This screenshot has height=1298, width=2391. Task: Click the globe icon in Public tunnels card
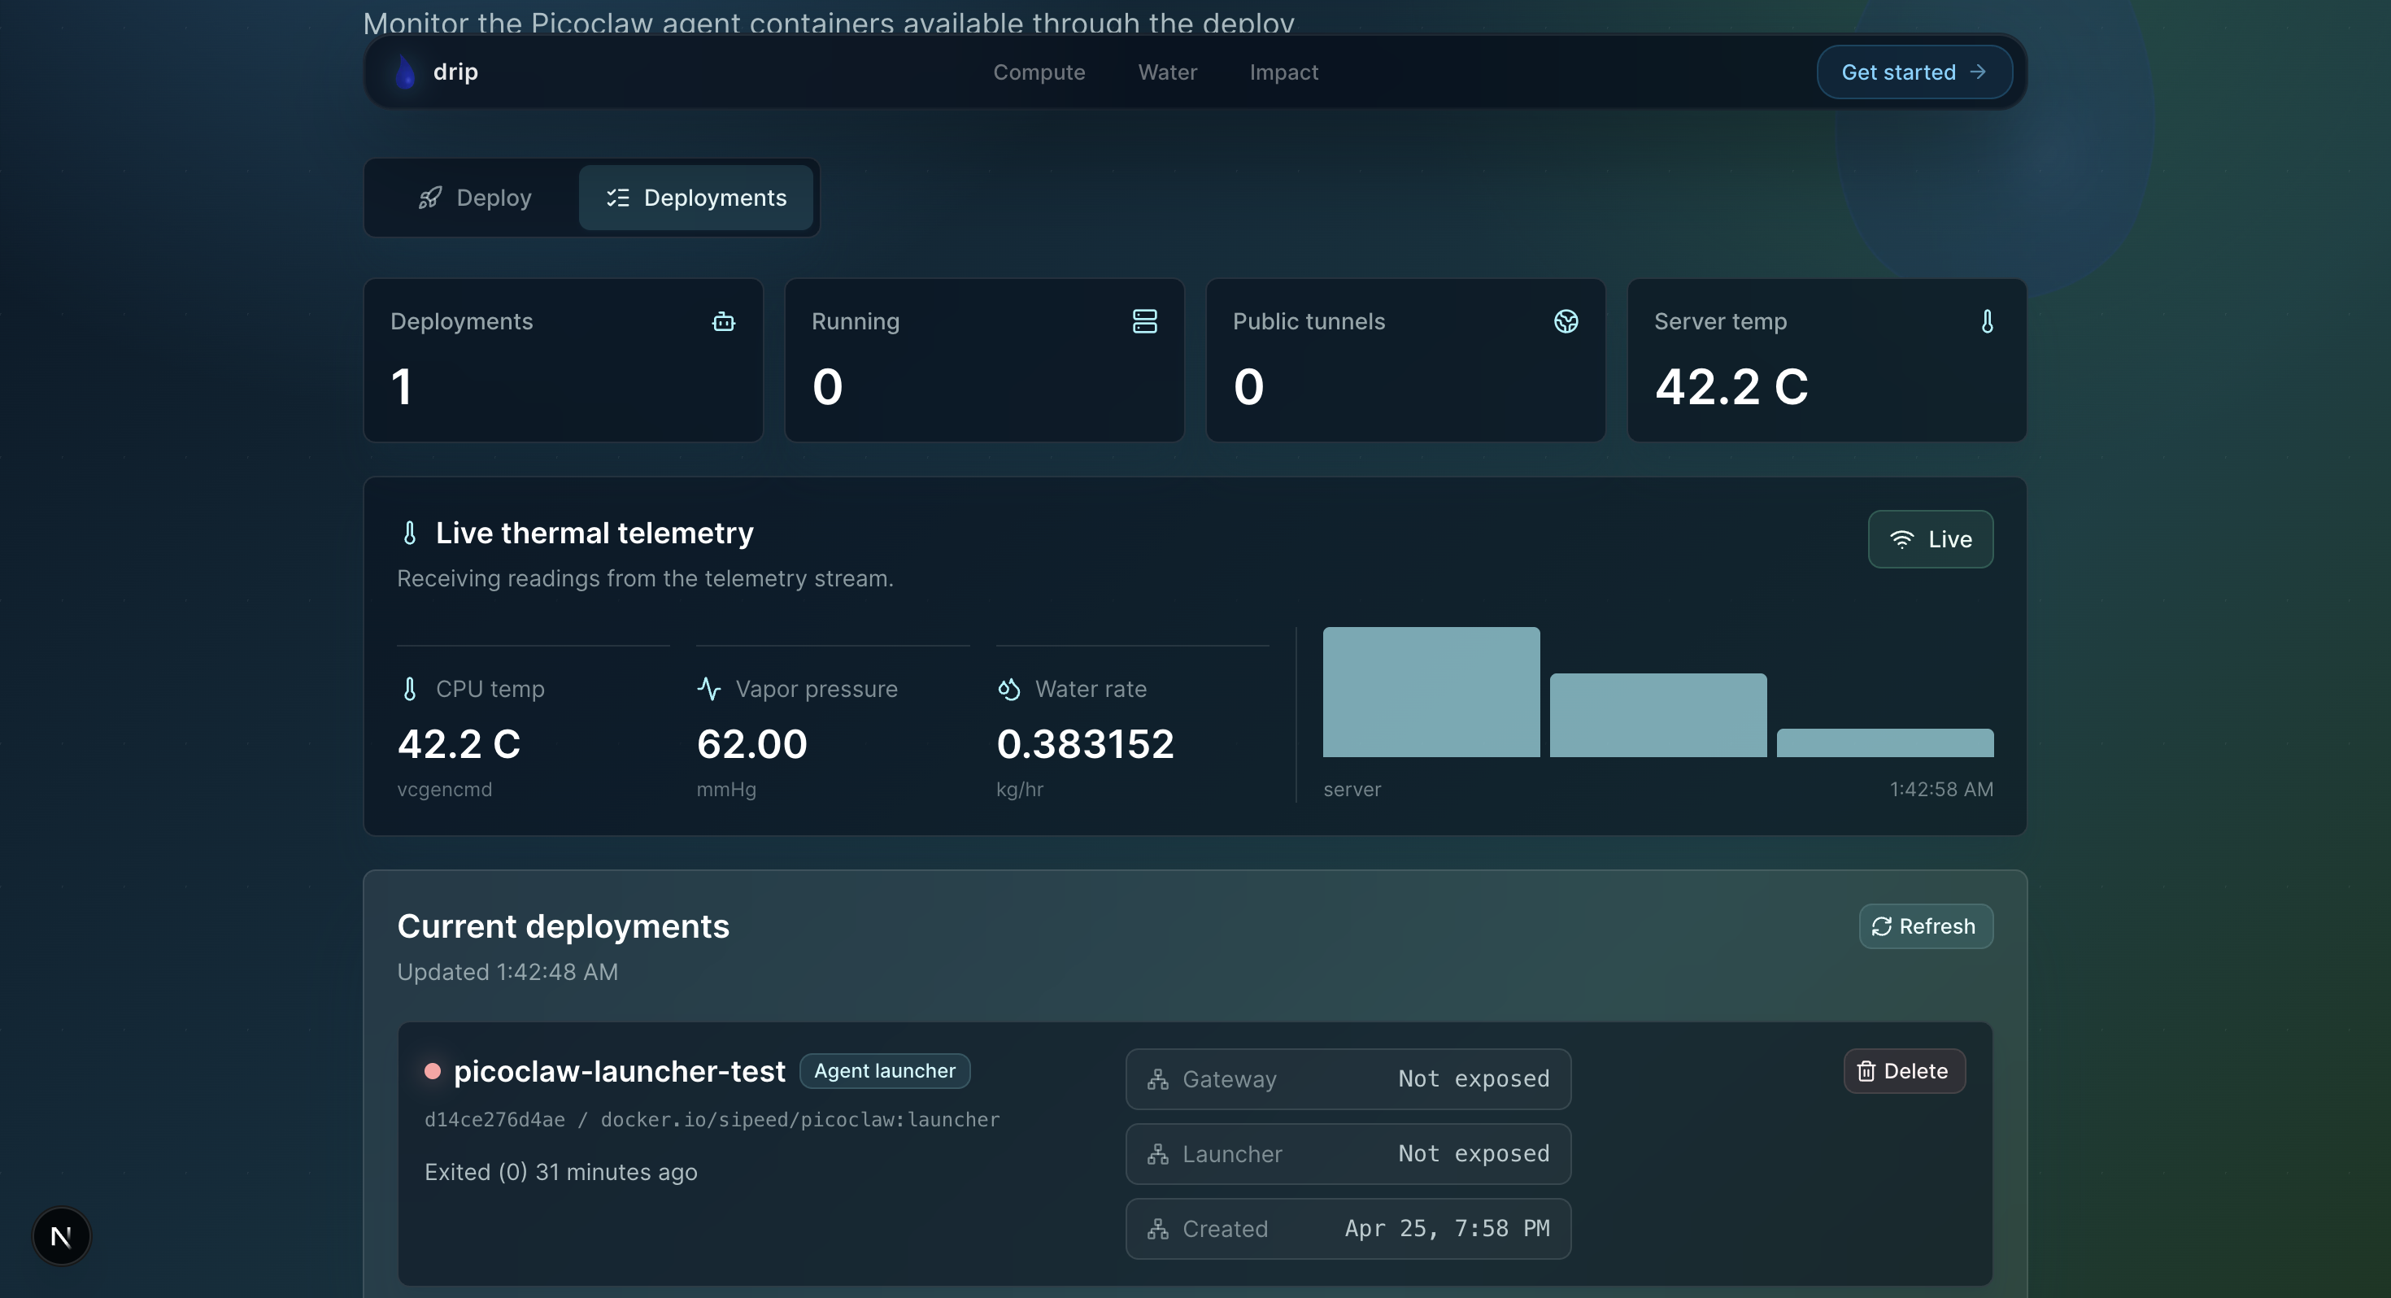(1566, 321)
